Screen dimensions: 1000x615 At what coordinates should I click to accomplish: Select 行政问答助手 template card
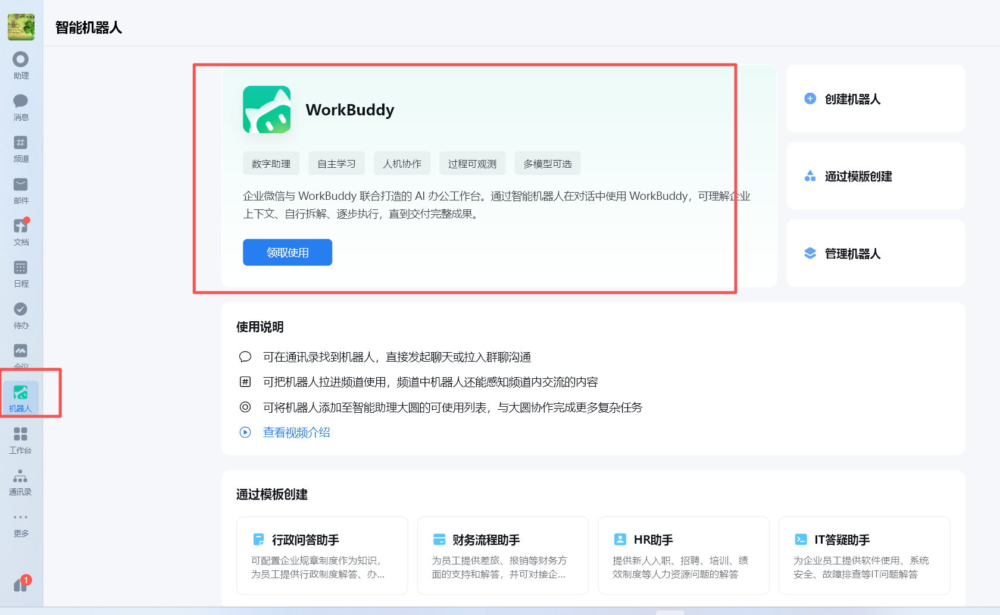[322, 556]
